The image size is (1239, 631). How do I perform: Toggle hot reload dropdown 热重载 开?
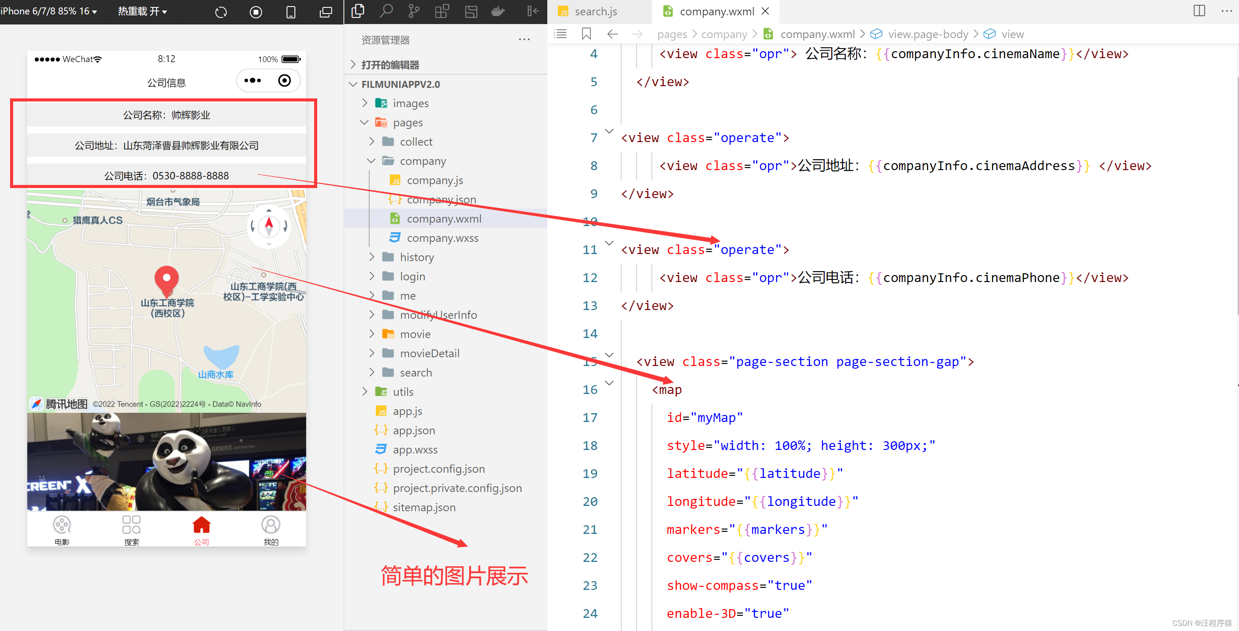[x=142, y=11]
